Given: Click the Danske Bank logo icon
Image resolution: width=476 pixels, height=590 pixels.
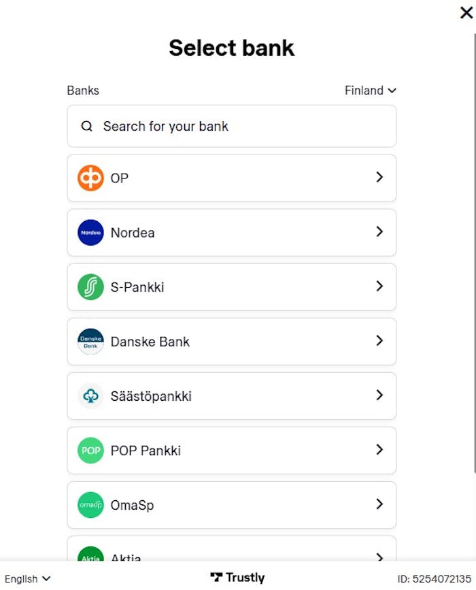Looking at the screenshot, I should tap(90, 342).
